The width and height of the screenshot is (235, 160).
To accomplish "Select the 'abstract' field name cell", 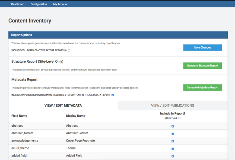I will (17, 126).
